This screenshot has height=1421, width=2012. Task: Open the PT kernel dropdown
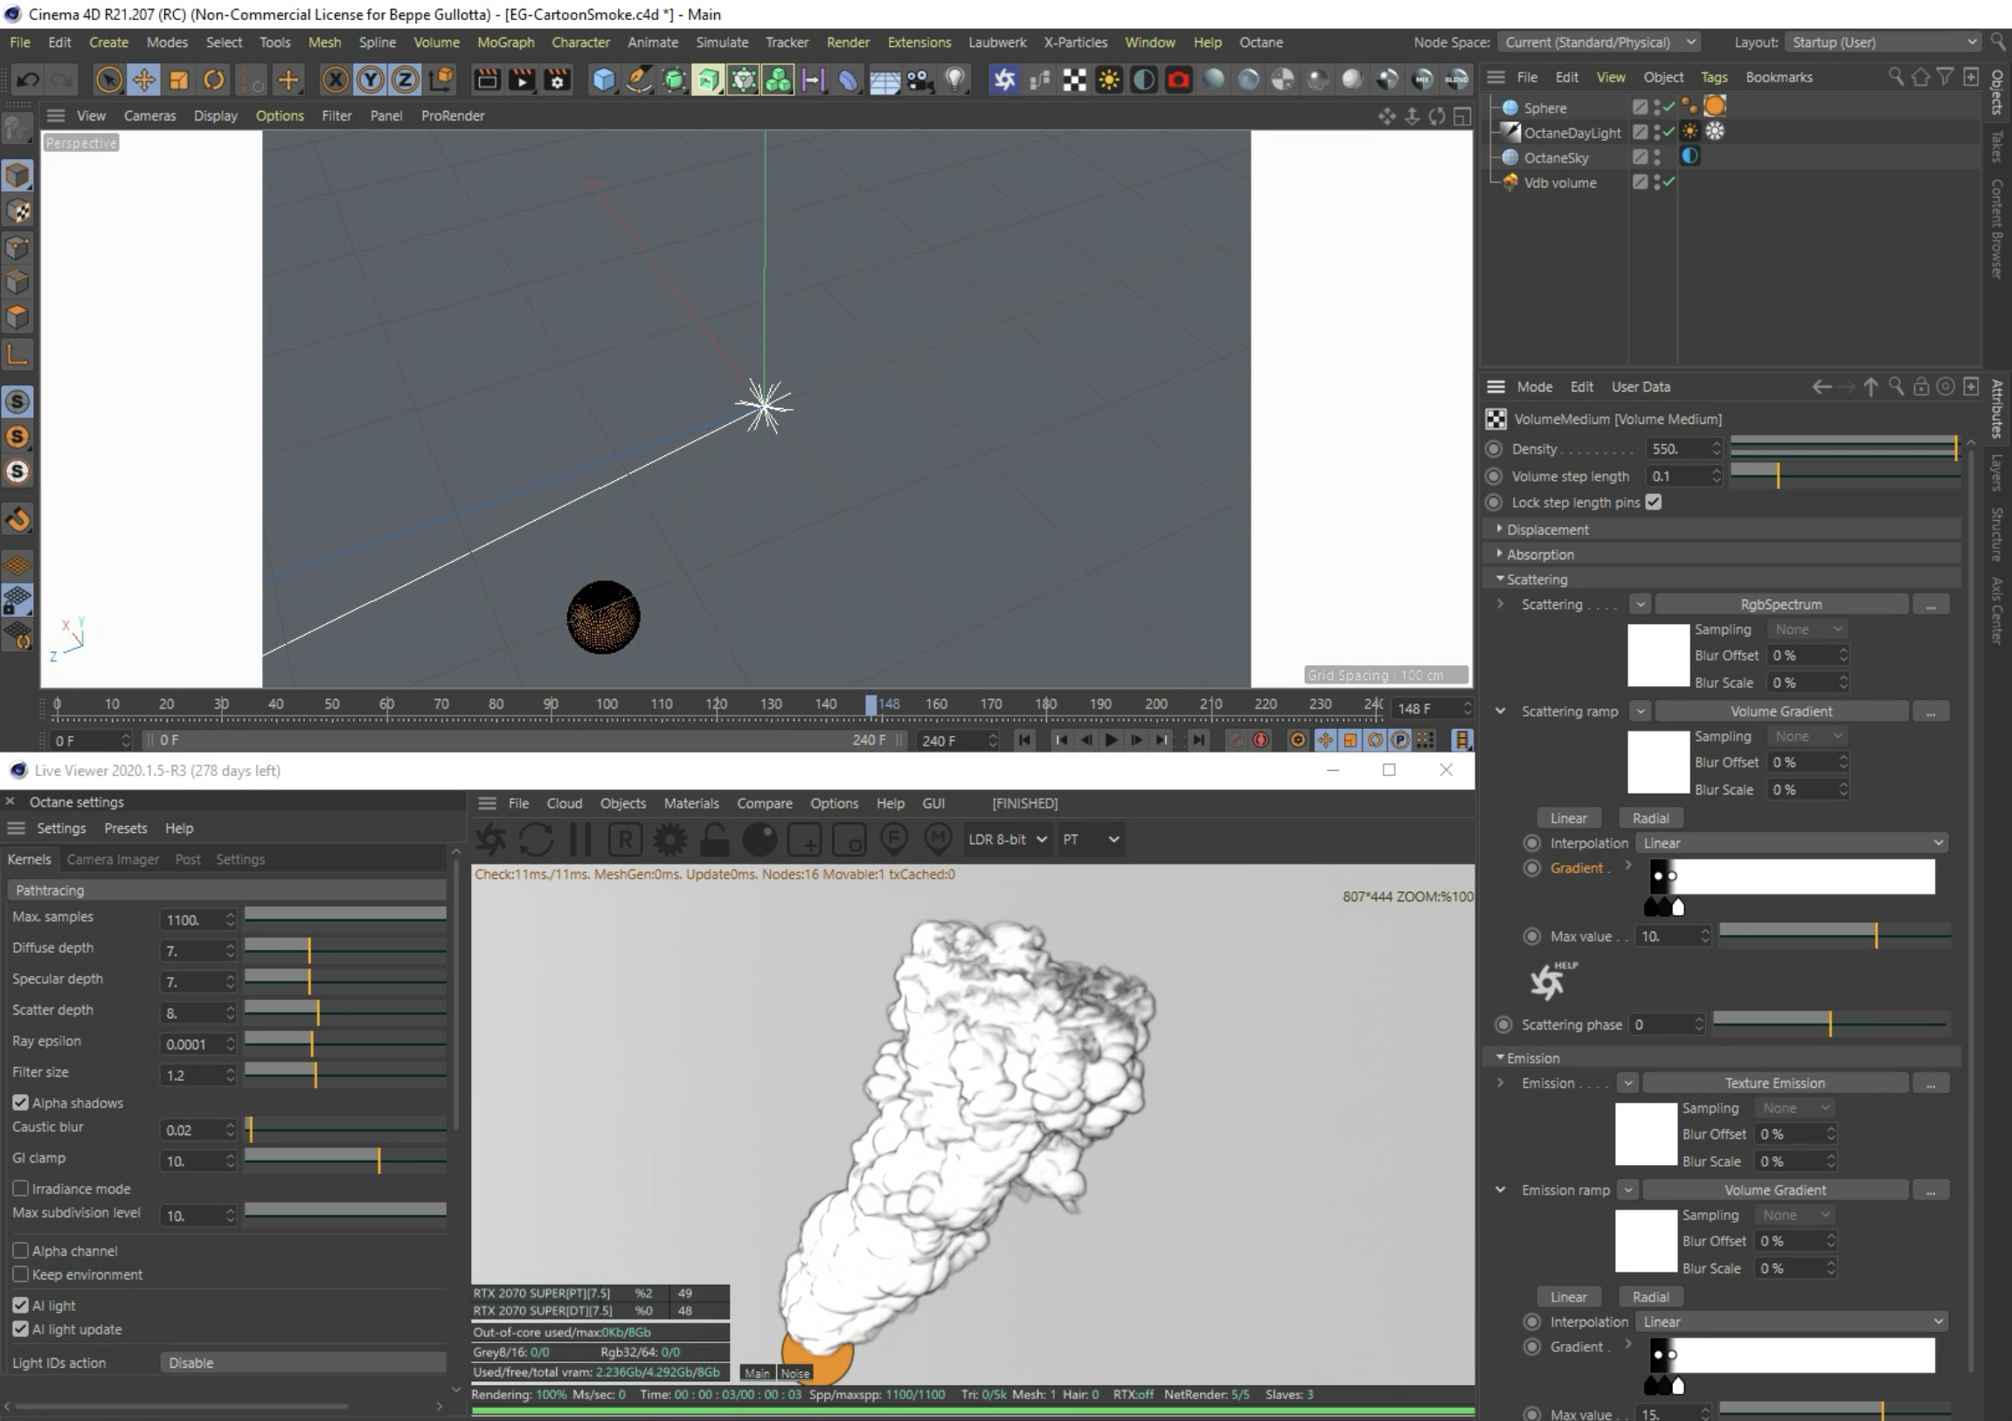point(1090,839)
